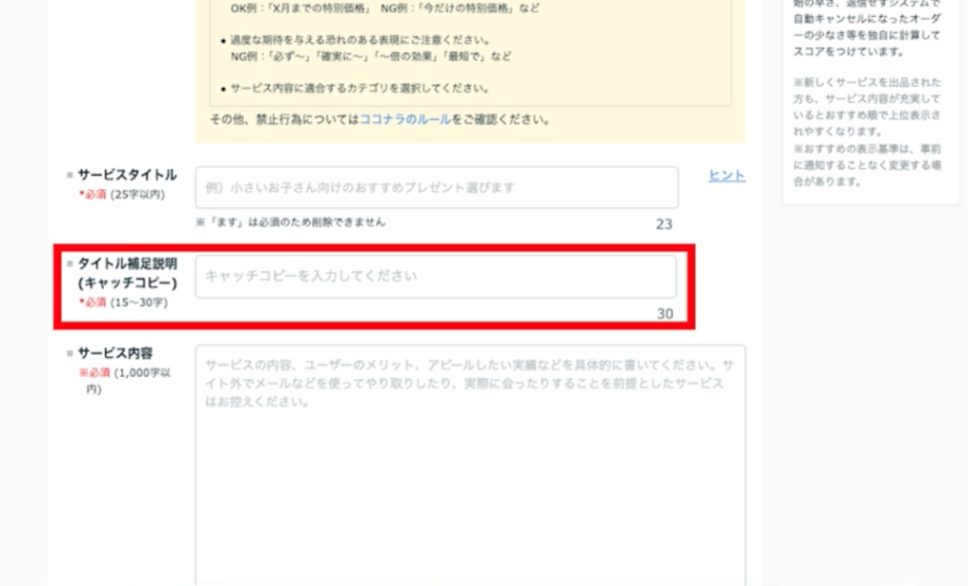Screen dimensions: 968x586
Task: Open the ココナラのルール link
Action: pos(405,119)
